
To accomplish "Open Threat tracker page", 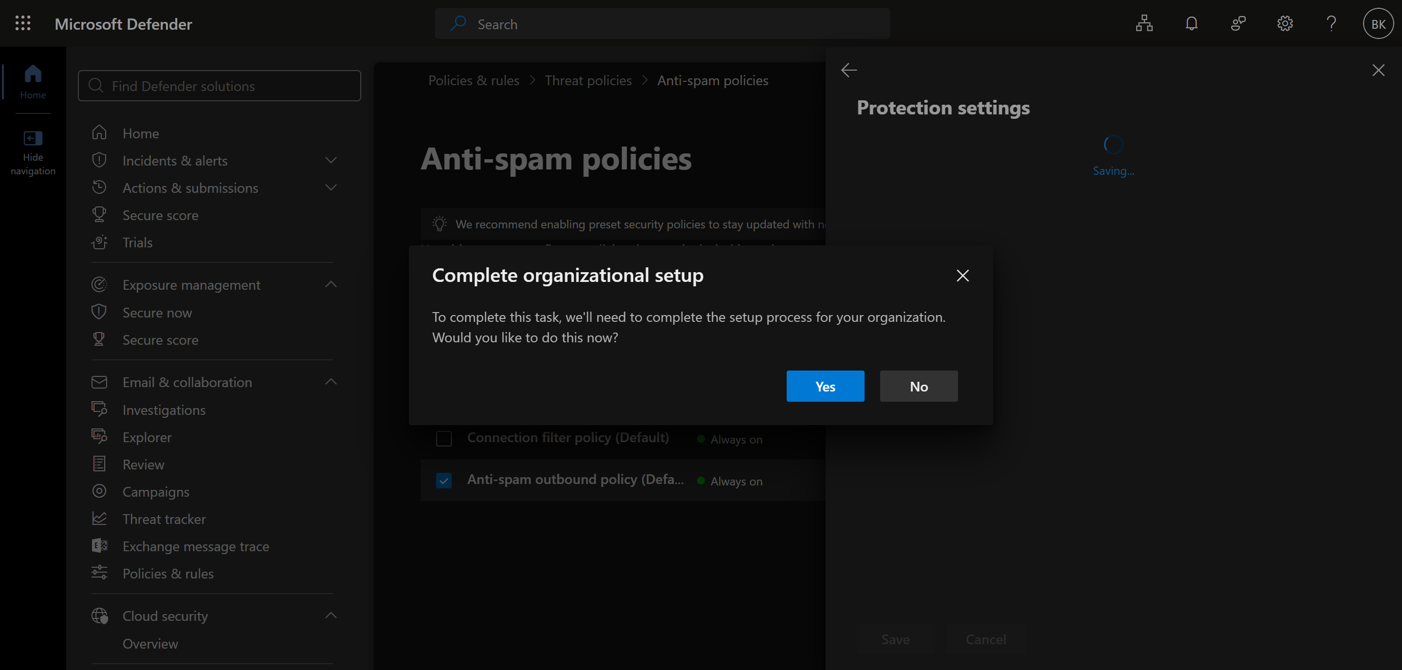I will coord(164,519).
